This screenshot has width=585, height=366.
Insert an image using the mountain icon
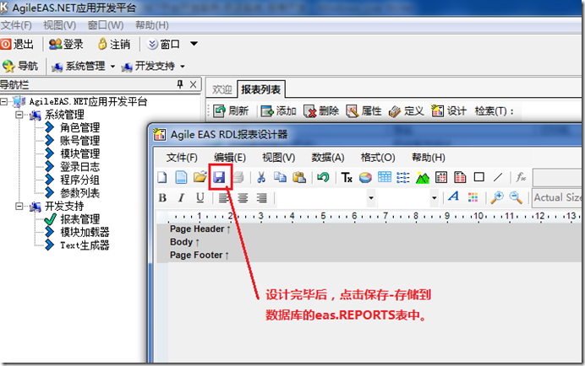click(423, 177)
